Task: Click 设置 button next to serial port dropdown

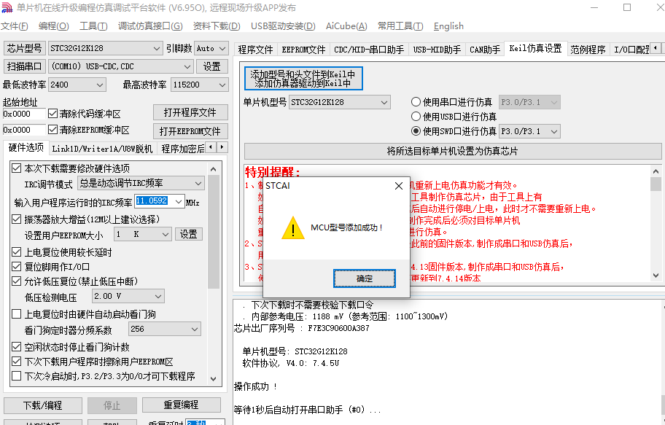Action: coord(211,66)
